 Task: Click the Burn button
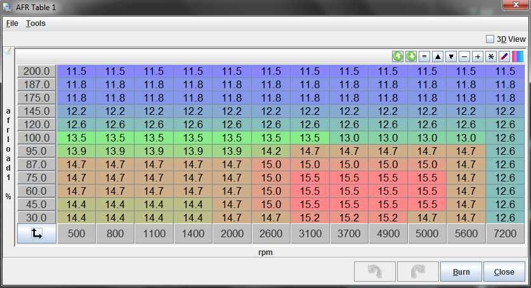(x=461, y=272)
